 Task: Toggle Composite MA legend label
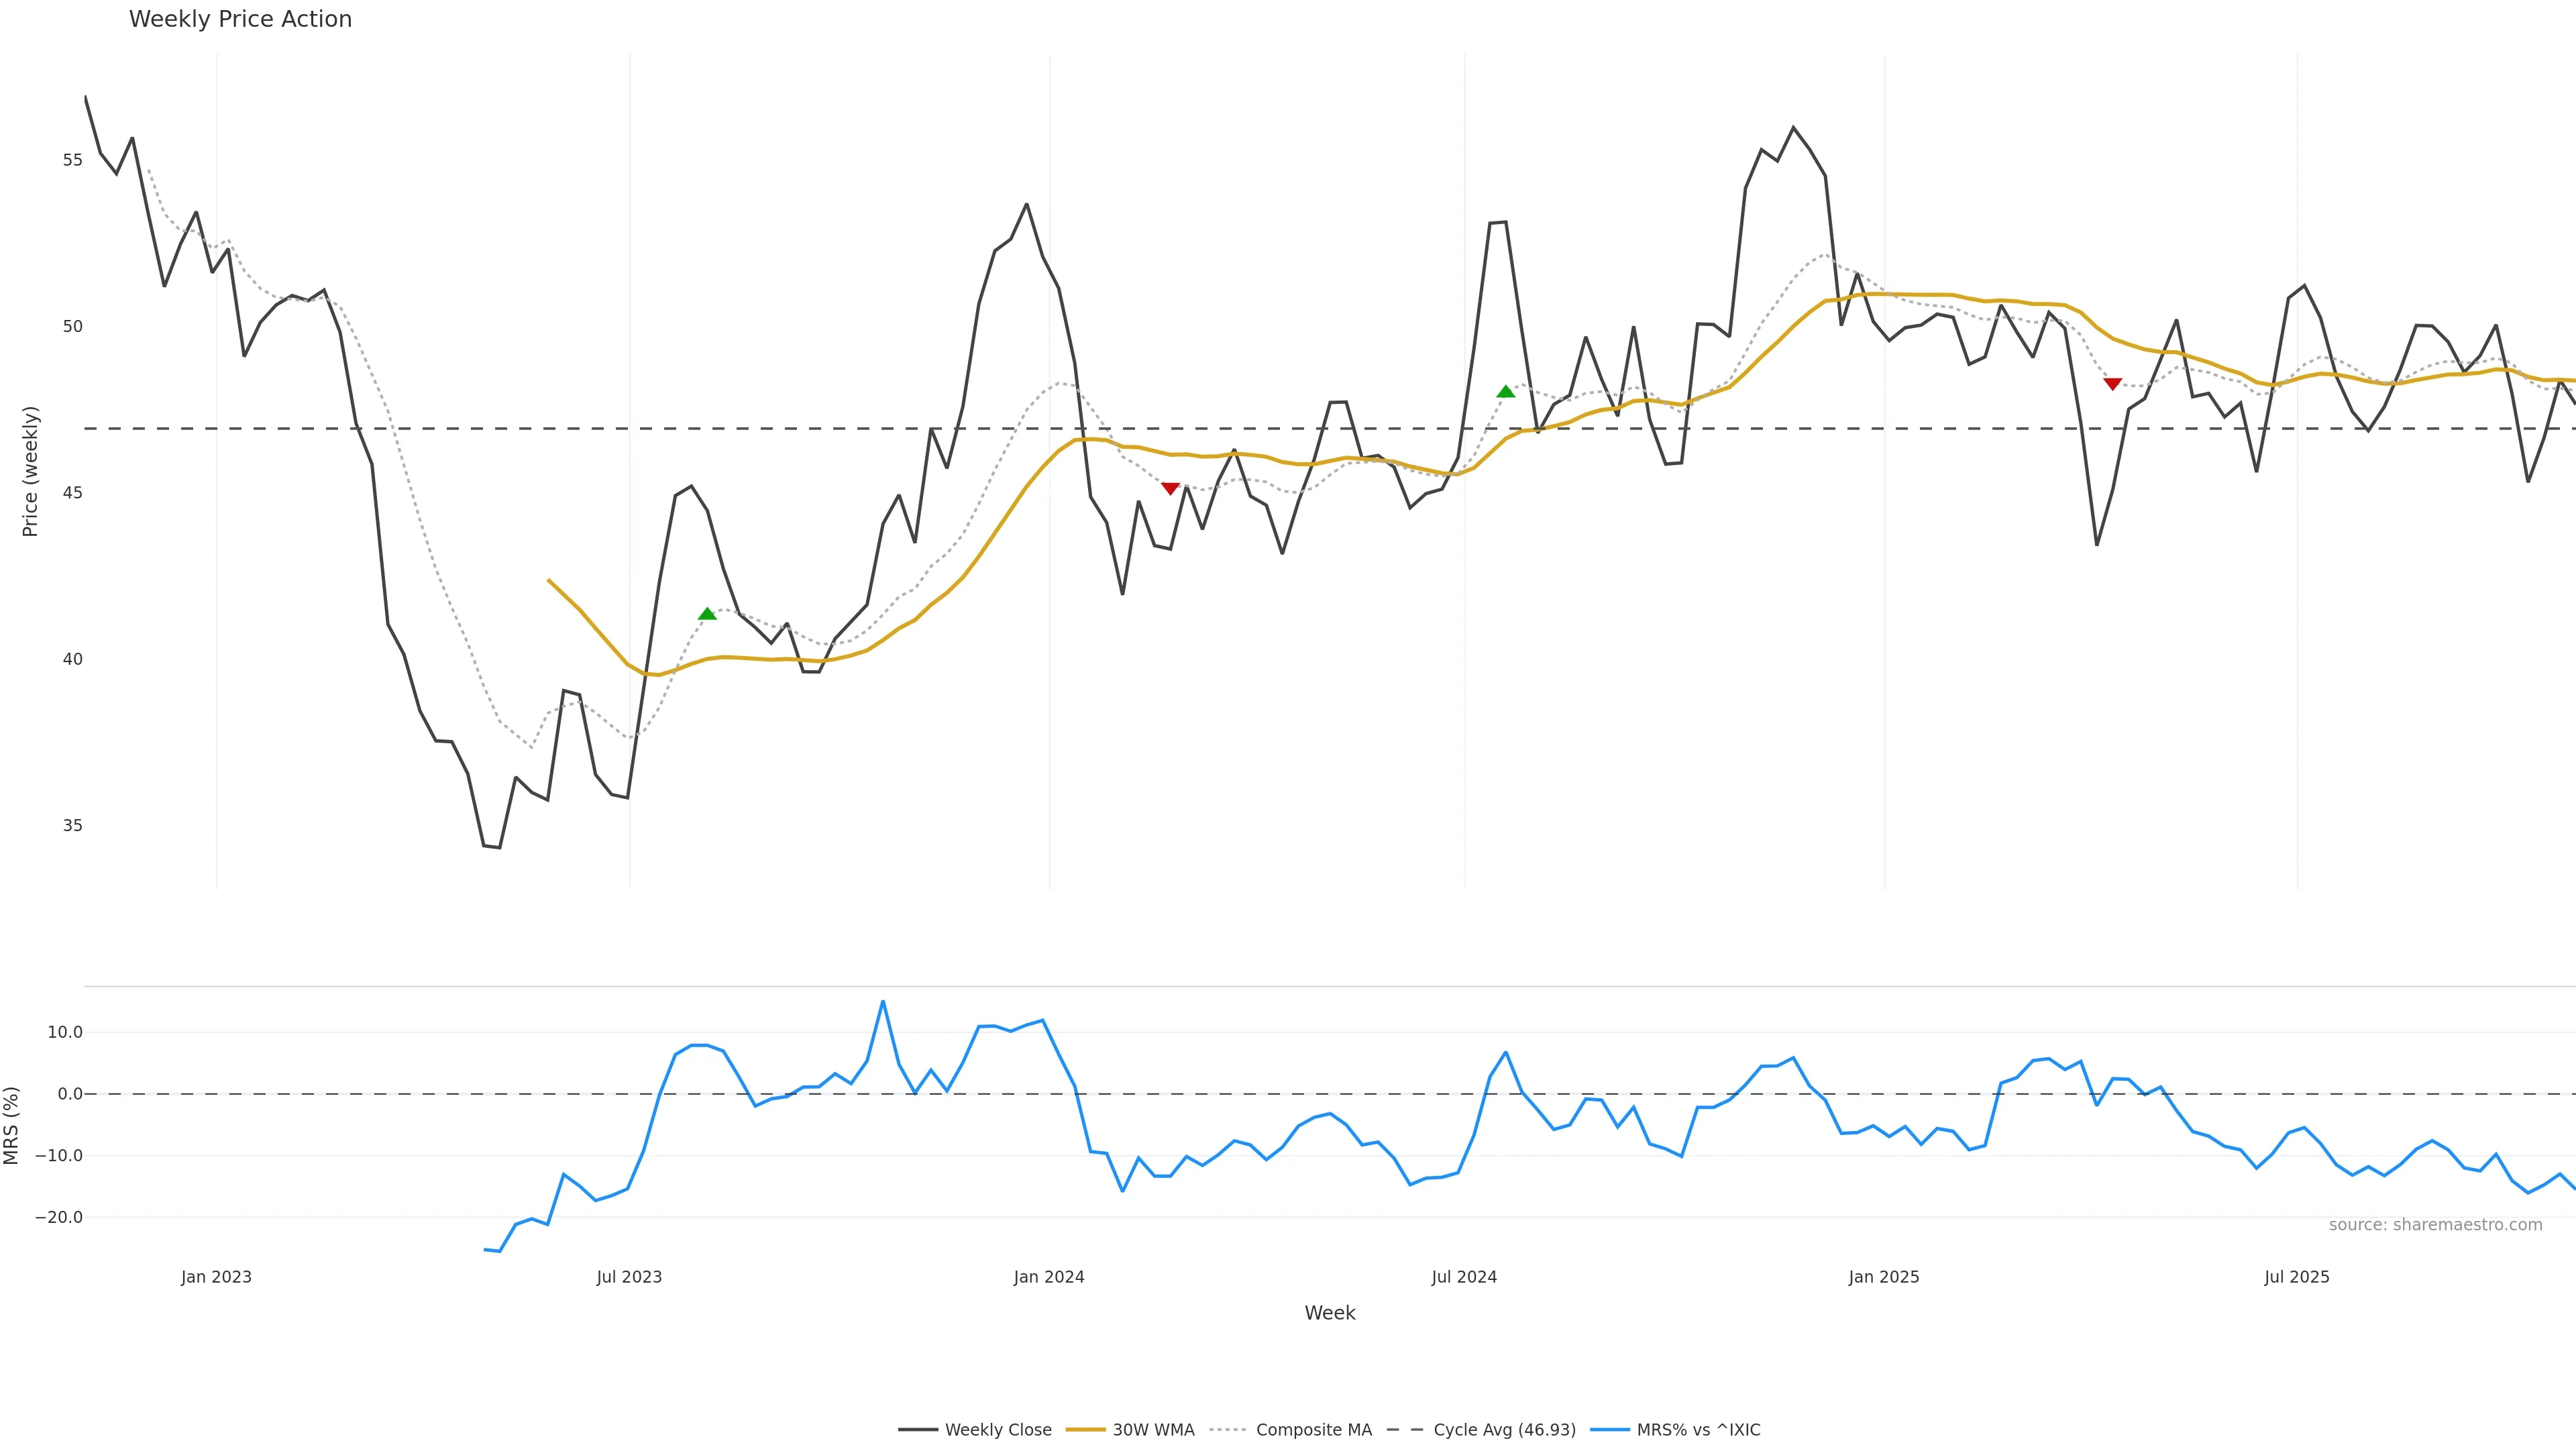coord(1313,1430)
